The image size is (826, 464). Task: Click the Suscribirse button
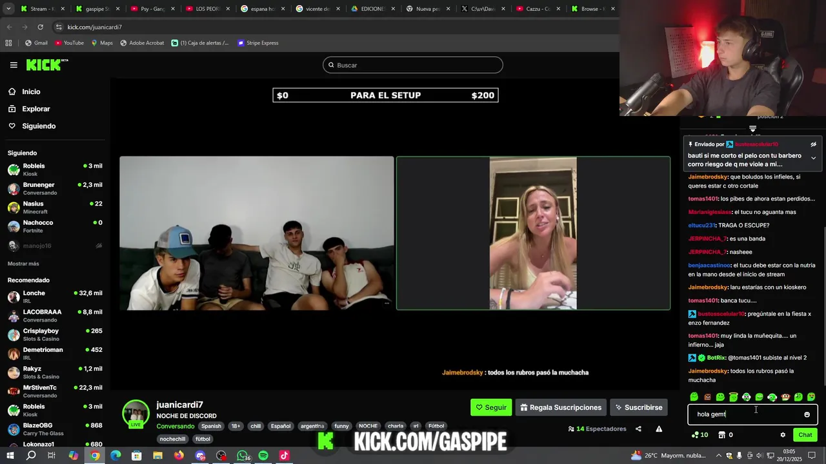[639, 407]
